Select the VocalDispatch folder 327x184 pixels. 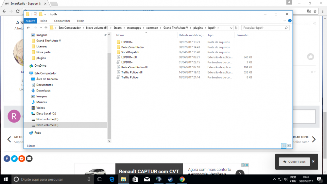point(130,52)
